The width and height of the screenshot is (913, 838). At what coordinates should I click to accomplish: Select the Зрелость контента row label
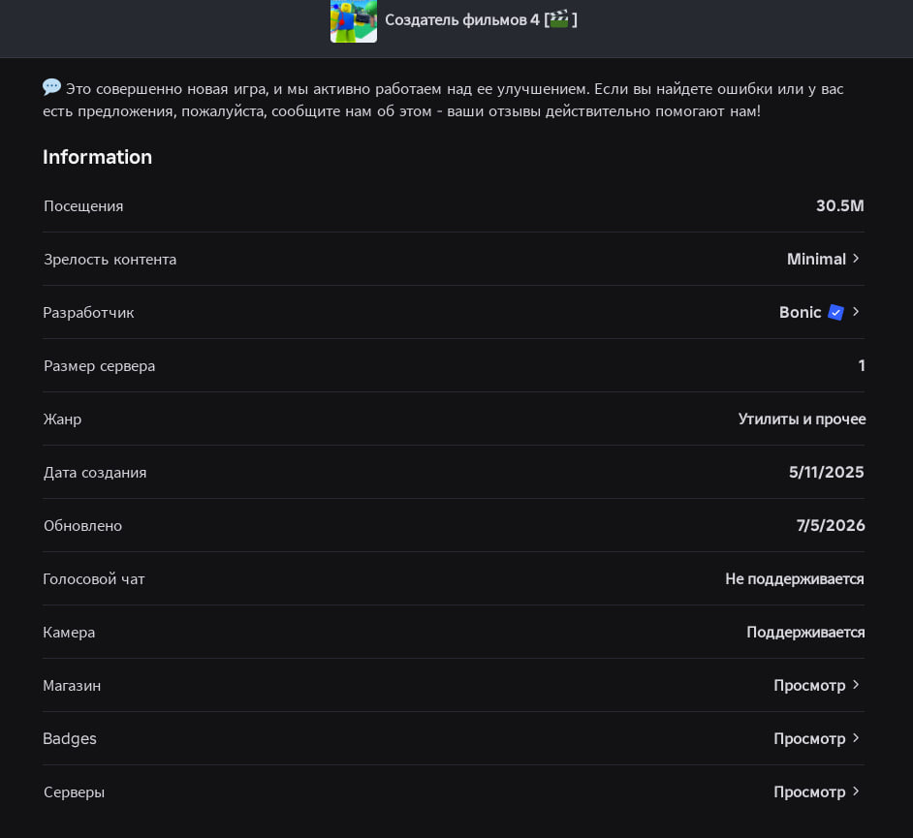click(x=110, y=260)
